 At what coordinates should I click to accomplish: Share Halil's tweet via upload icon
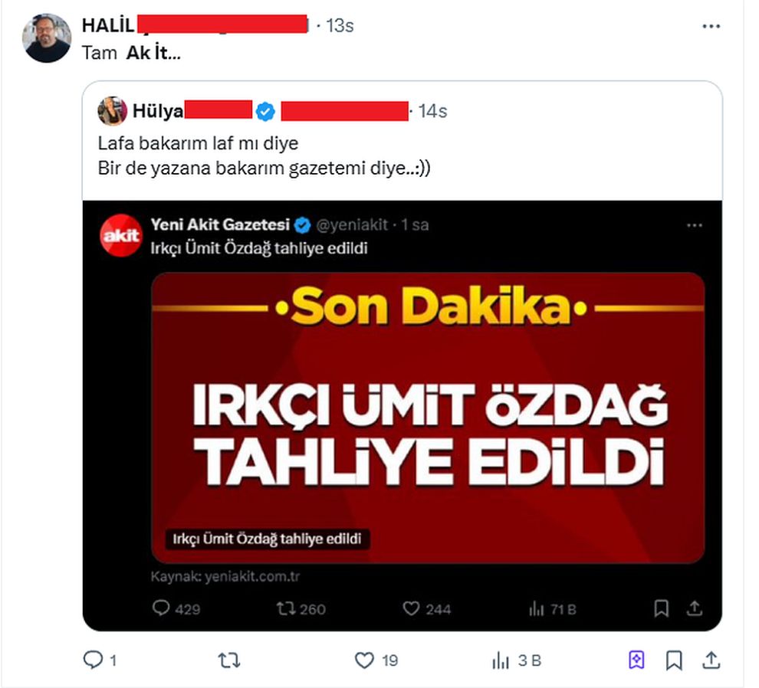[x=711, y=660]
